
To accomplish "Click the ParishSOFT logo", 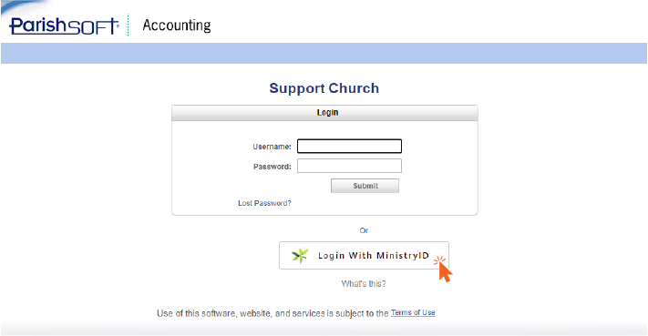I will tap(64, 25).
